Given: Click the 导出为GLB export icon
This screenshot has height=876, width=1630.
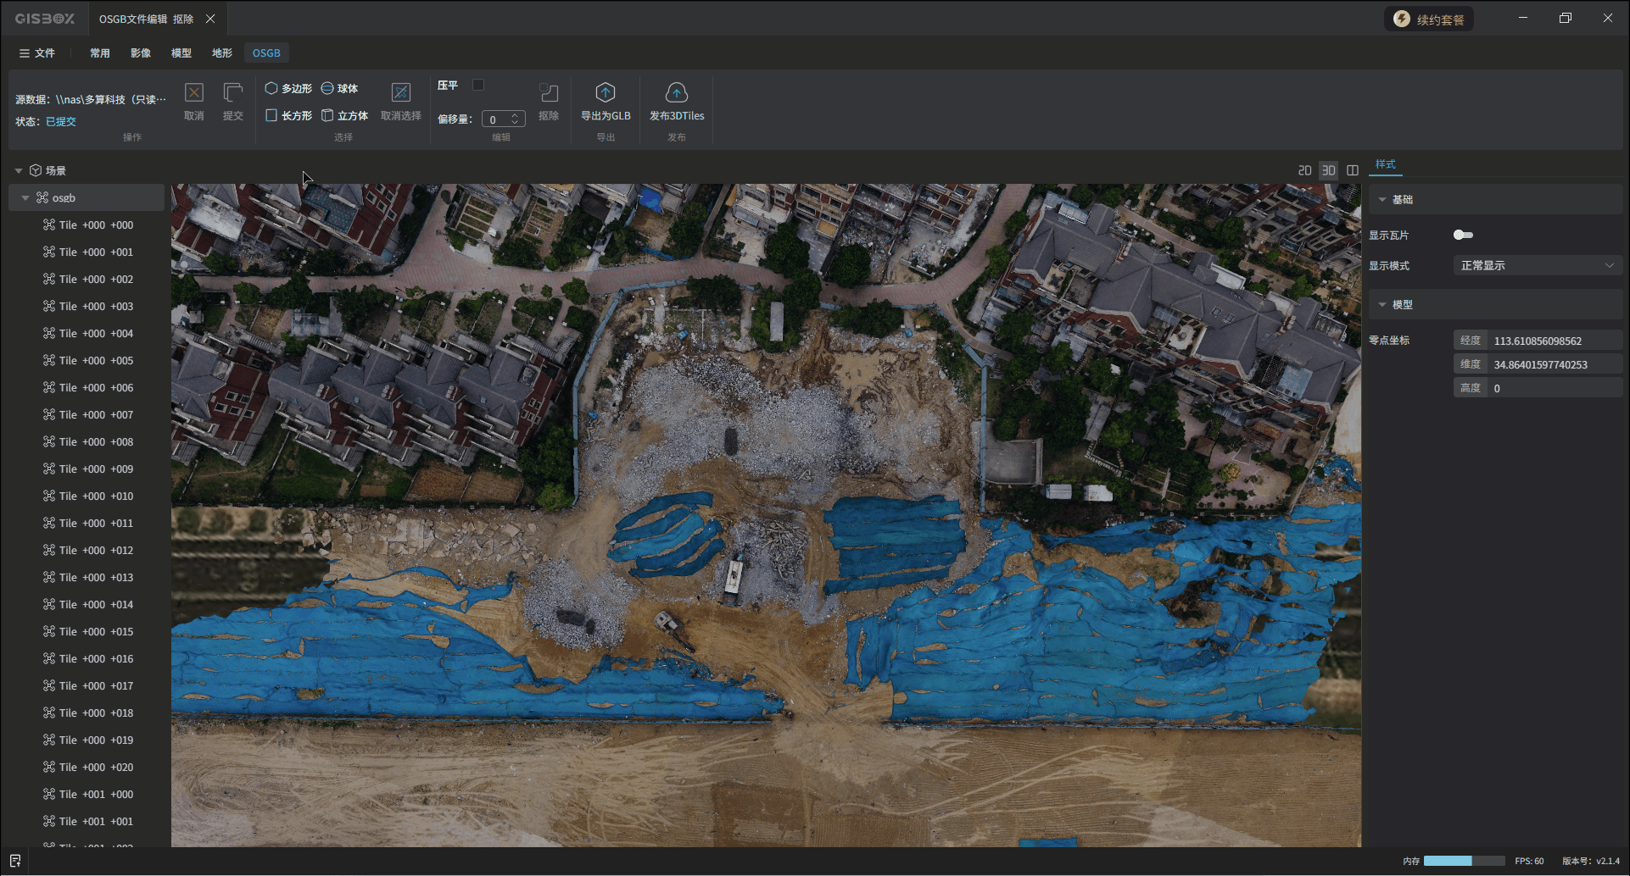Looking at the screenshot, I should point(605,93).
